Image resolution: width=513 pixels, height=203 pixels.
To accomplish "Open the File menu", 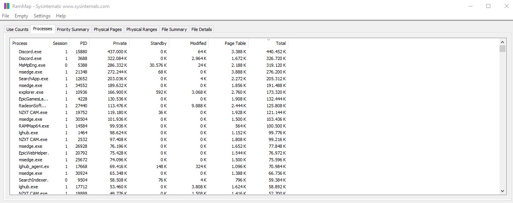I will point(6,16).
